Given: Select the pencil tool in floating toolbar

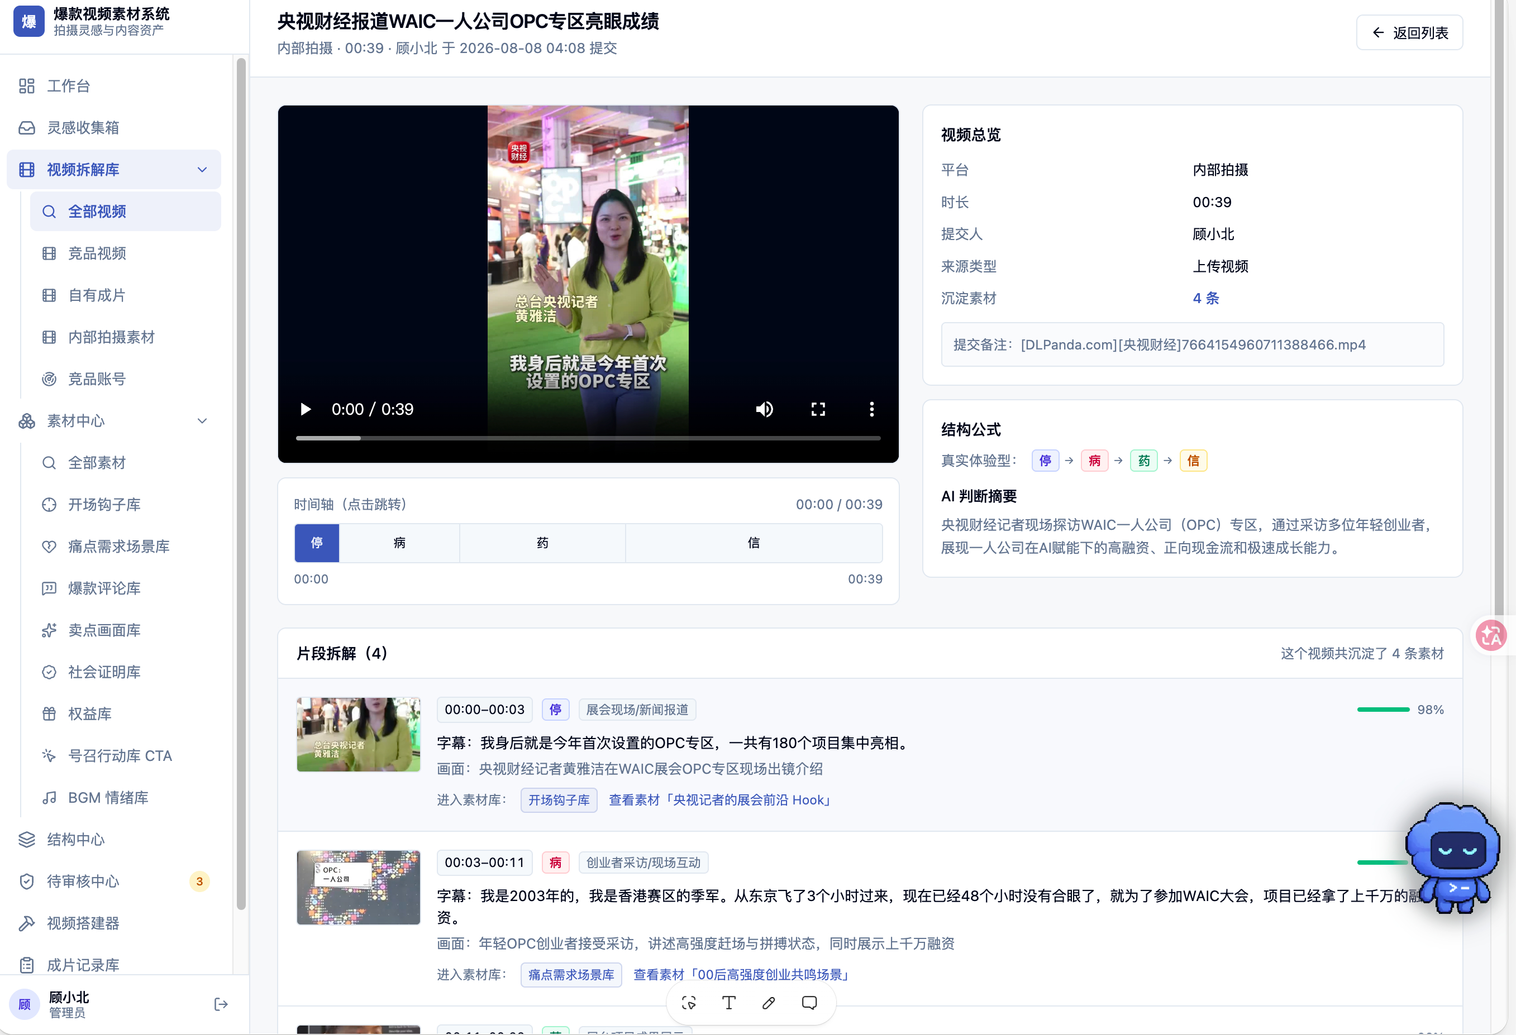Looking at the screenshot, I should (769, 1003).
